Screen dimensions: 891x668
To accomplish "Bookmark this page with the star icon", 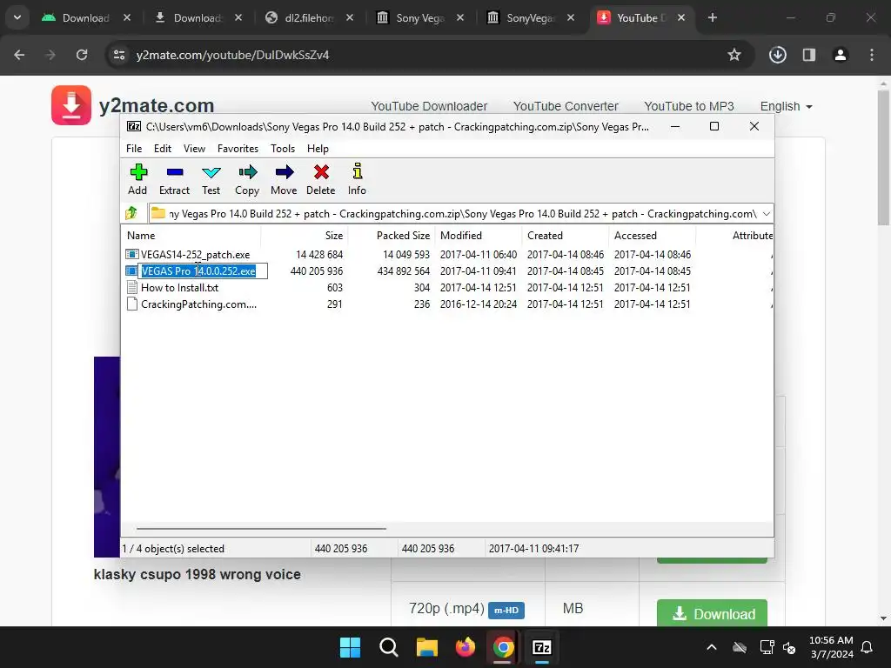I will (x=734, y=55).
